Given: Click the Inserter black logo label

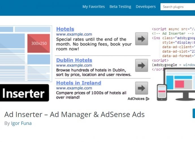Looking at the screenshot, I should pyautogui.click(x=24, y=93).
